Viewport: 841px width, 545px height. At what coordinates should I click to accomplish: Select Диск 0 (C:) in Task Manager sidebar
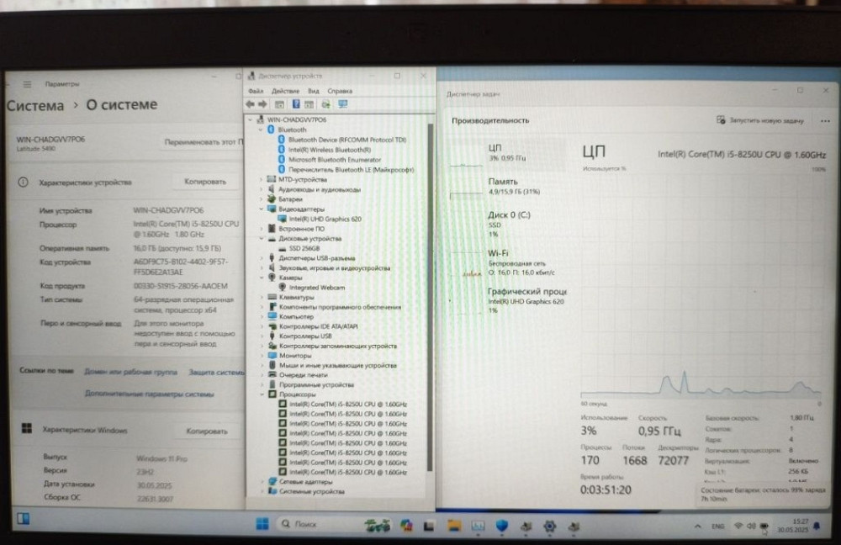pyautogui.click(x=505, y=217)
